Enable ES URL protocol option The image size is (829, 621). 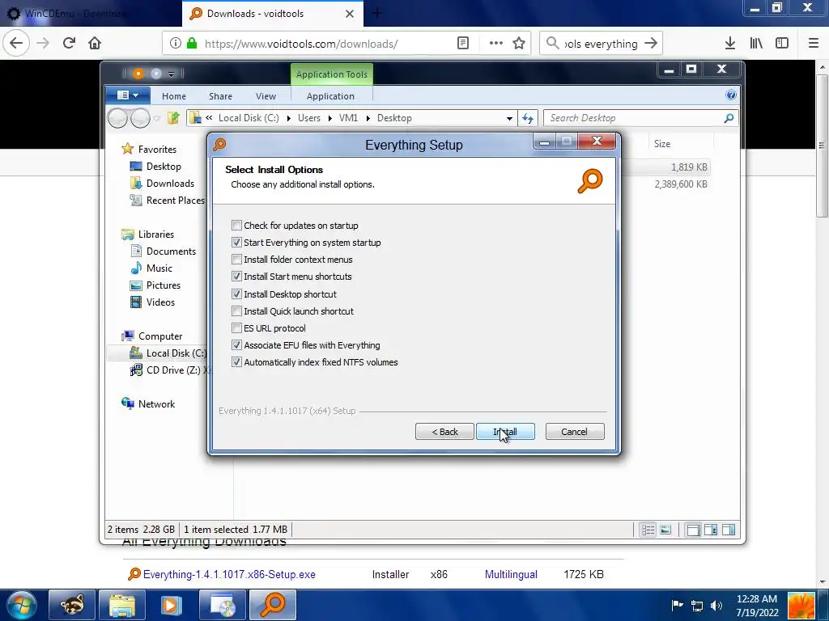(x=236, y=328)
